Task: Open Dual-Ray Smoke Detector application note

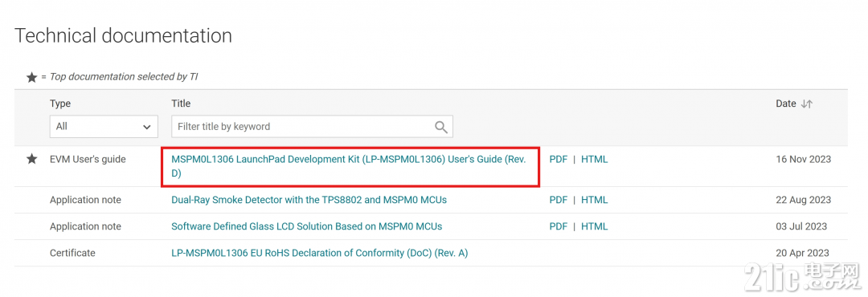Action: [x=309, y=200]
